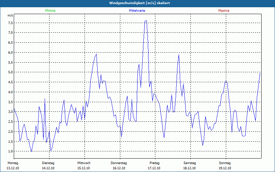
Task: Click the 7,5 y-axis value
Action: [x=10, y=23]
